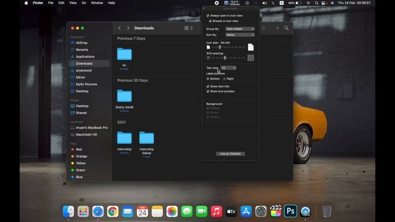Filter by the Blue tag

tap(79, 177)
